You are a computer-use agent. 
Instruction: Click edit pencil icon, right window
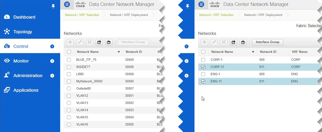(x=214, y=42)
